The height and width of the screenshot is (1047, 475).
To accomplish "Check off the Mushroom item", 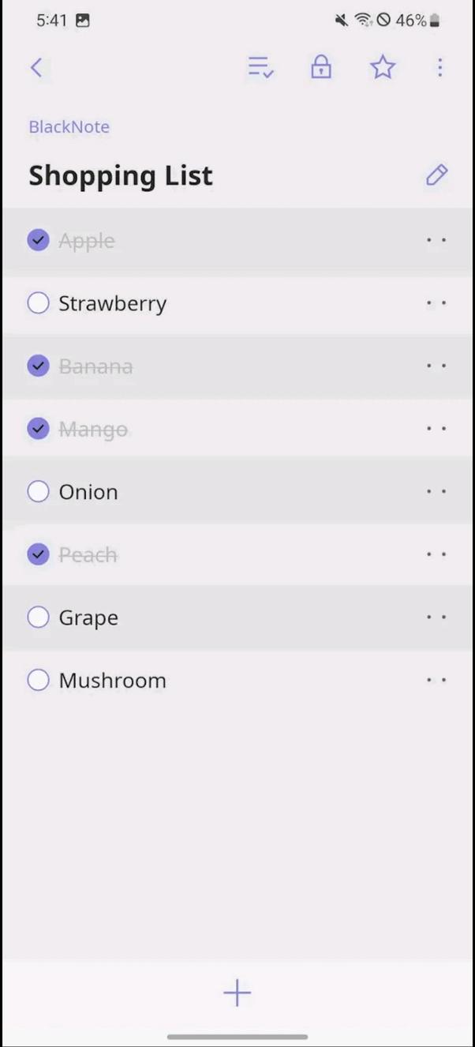I will 38,680.
